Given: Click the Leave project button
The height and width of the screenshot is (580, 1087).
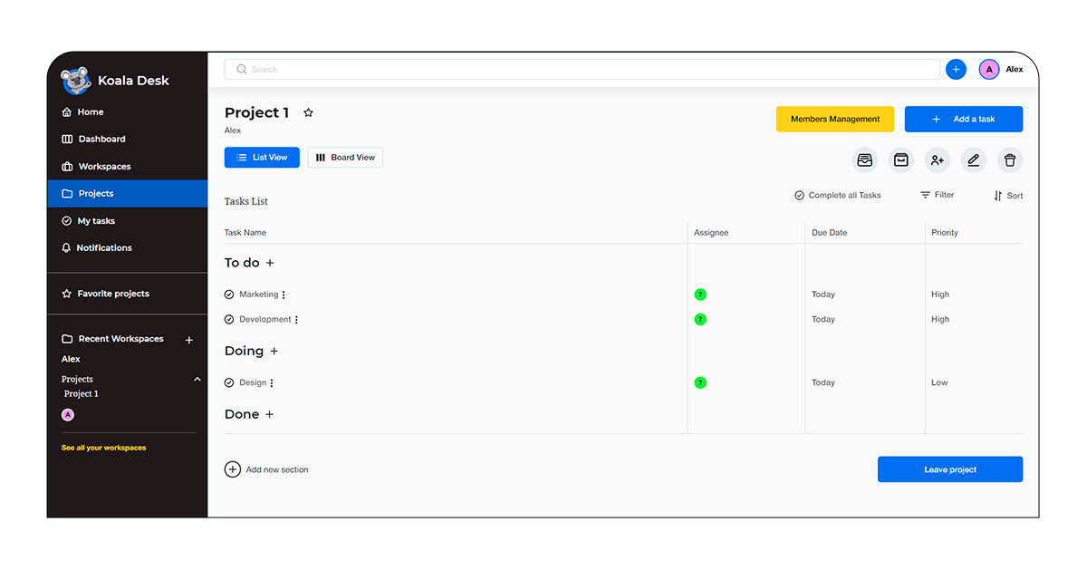Looking at the screenshot, I should [x=949, y=469].
